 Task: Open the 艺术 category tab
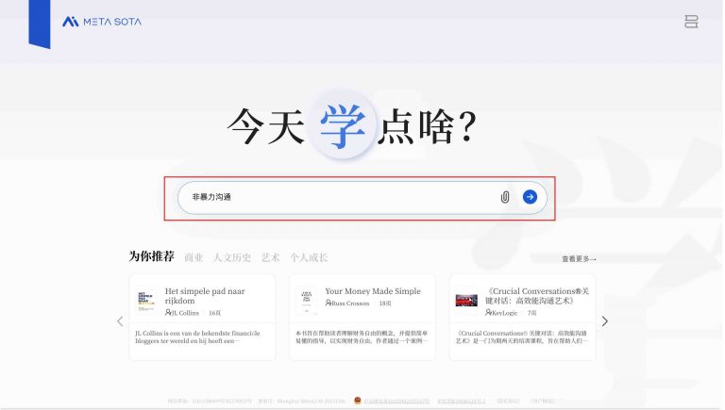click(271, 257)
